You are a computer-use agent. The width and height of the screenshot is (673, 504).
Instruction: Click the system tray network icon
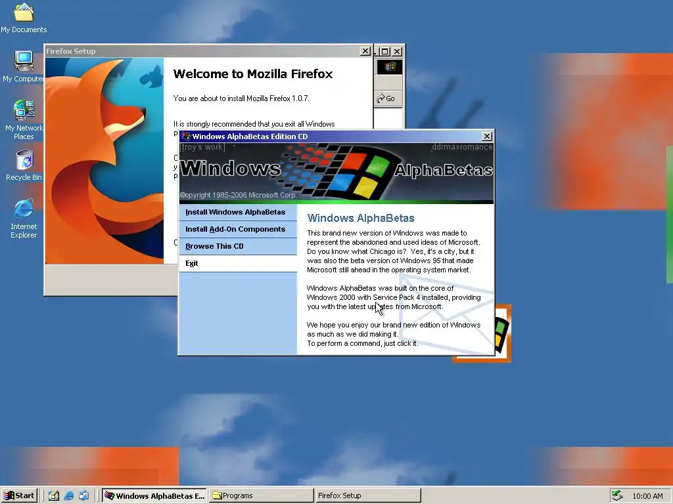(617, 495)
